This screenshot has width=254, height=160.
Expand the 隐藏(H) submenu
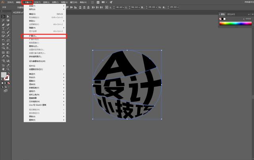(x=45, y=28)
